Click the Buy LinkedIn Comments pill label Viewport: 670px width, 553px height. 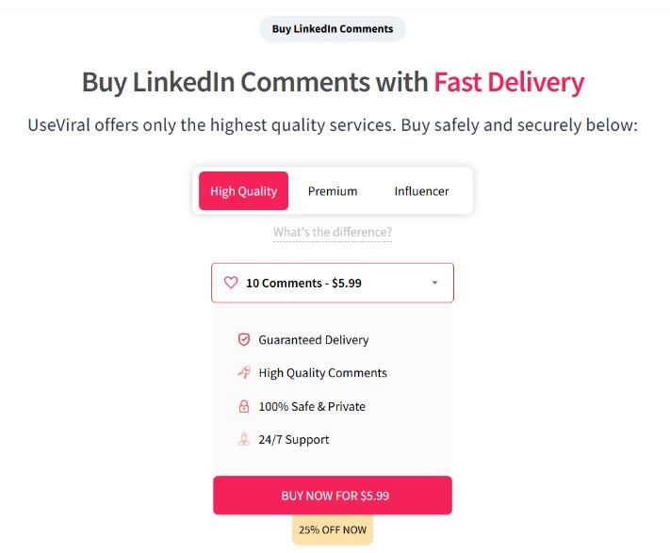pos(333,29)
